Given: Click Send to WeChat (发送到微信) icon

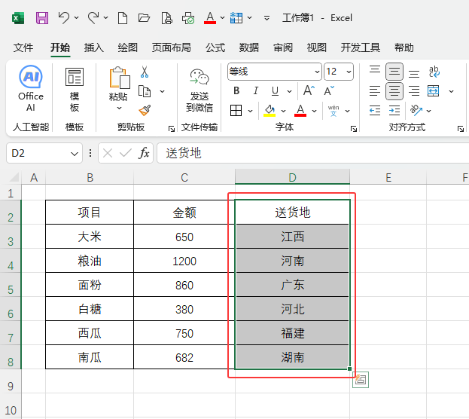Looking at the screenshot, I should (199, 78).
